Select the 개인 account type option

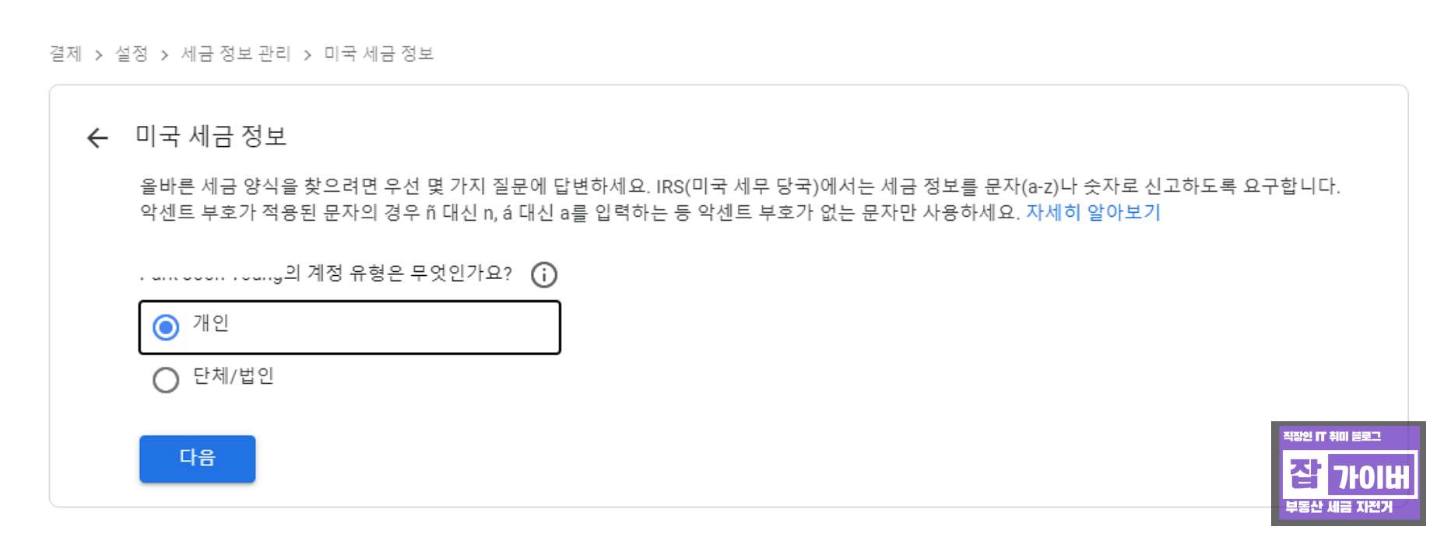tap(164, 326)
